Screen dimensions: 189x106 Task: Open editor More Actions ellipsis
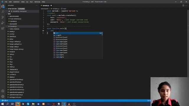pyautogui.click(x=186, y=5)
